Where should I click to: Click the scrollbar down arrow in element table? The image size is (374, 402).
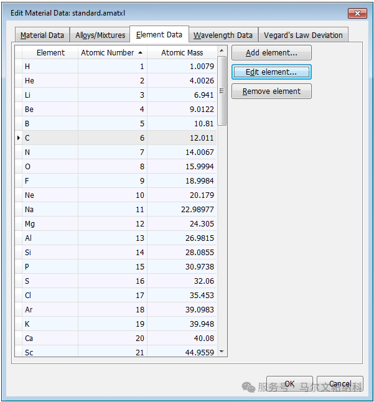click(x=222, y=352)
